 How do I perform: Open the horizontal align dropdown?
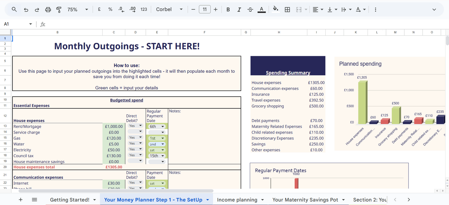[x=318, y=10]
